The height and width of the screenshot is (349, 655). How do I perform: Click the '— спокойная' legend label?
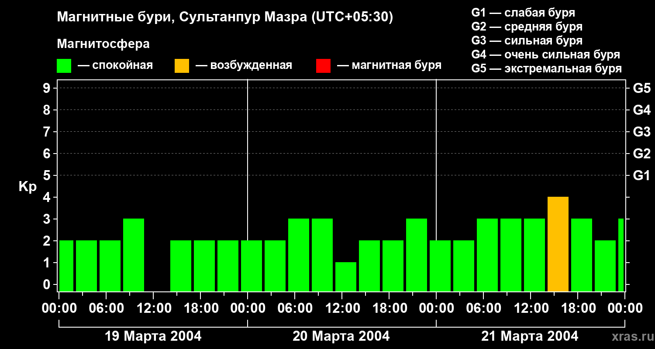tap(115, 65)
